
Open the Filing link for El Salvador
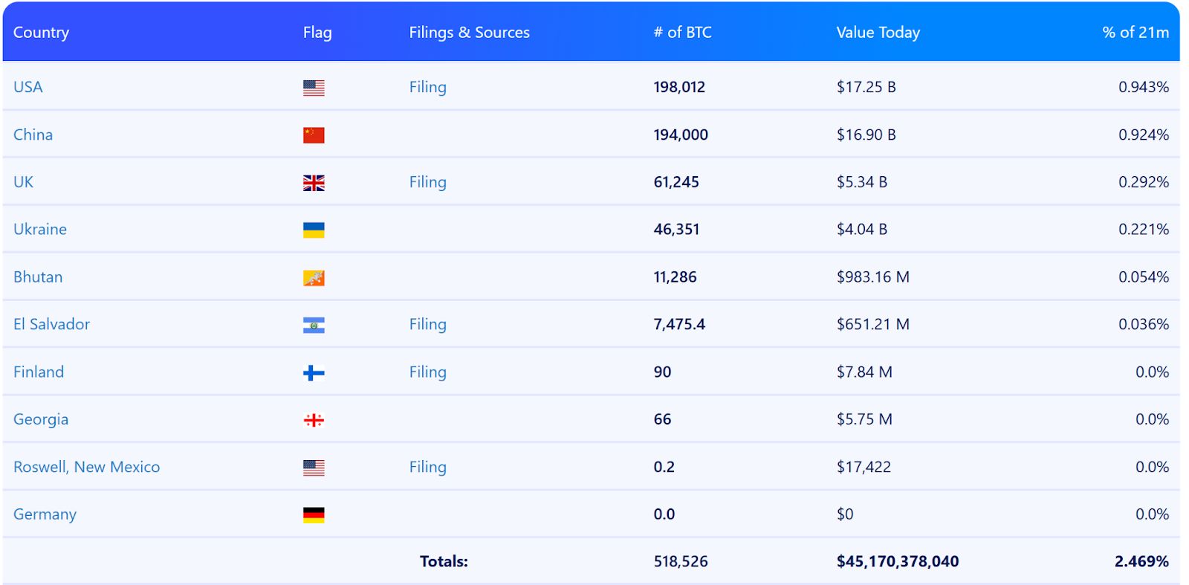pos(427,324)
